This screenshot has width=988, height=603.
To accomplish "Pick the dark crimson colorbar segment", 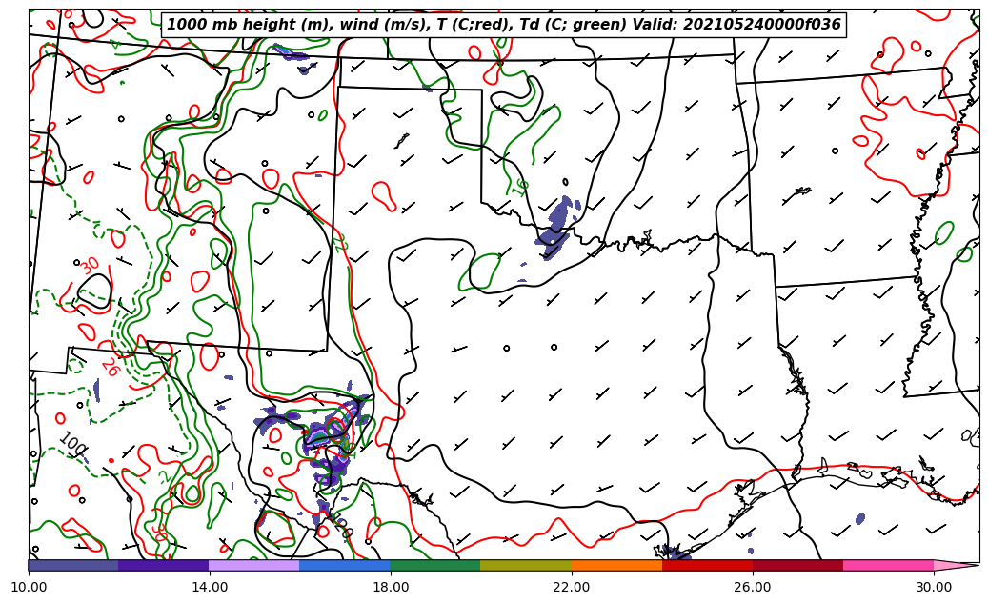I will 796,565.
